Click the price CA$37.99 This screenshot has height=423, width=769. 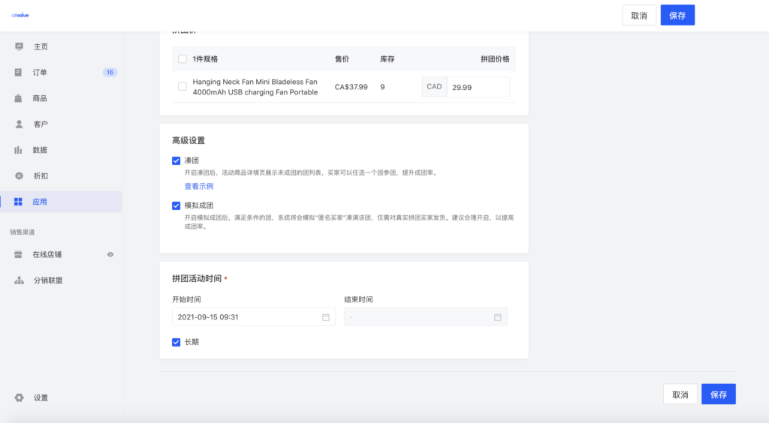pos(351,87)
